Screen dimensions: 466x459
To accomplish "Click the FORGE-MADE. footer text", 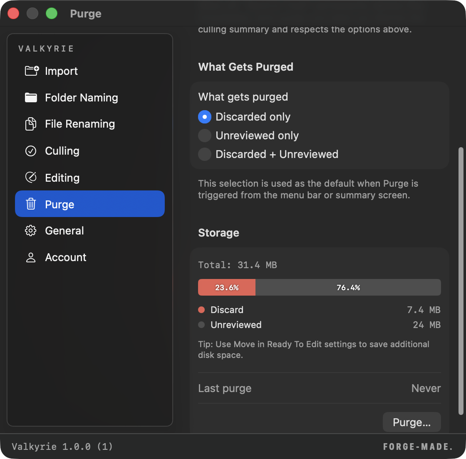I will pos(418,446).
